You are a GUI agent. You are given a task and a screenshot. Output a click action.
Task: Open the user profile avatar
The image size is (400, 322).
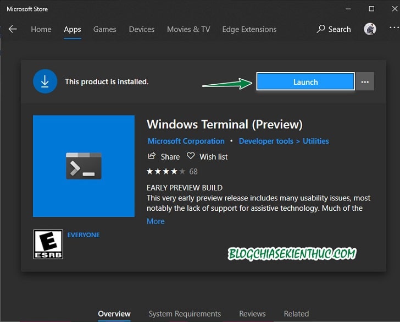tap(370, 29)
